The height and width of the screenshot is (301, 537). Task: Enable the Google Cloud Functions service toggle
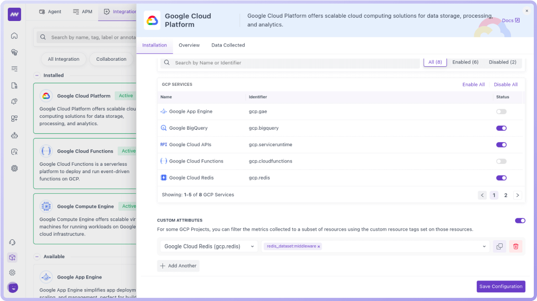[501, 161]
